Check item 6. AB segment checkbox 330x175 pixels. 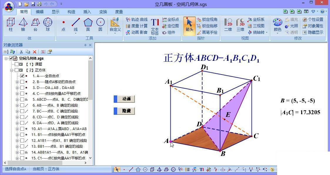(x=22, y=105)
